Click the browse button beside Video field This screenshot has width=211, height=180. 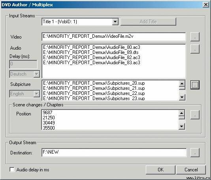(x=195, y=37)
